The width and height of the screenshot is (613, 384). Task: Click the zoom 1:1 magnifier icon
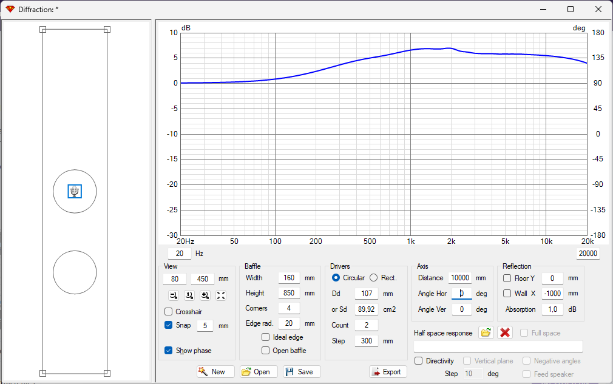189,295
